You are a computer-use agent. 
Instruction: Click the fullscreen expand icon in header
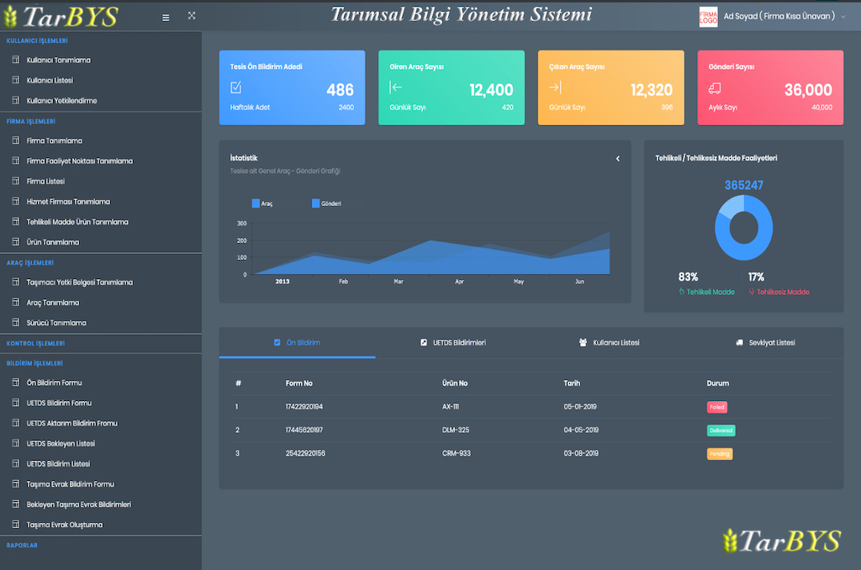(192, 16)
